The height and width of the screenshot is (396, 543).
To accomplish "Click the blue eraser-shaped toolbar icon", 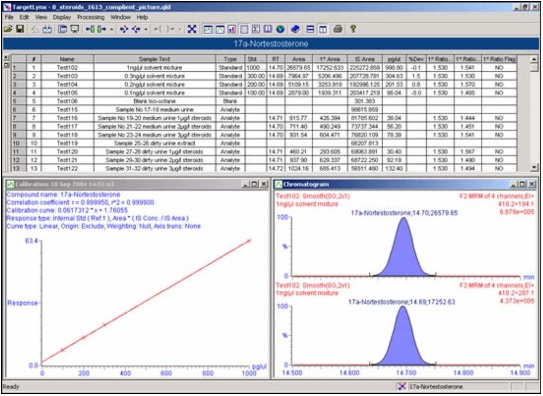I will [x=296, y=29].
